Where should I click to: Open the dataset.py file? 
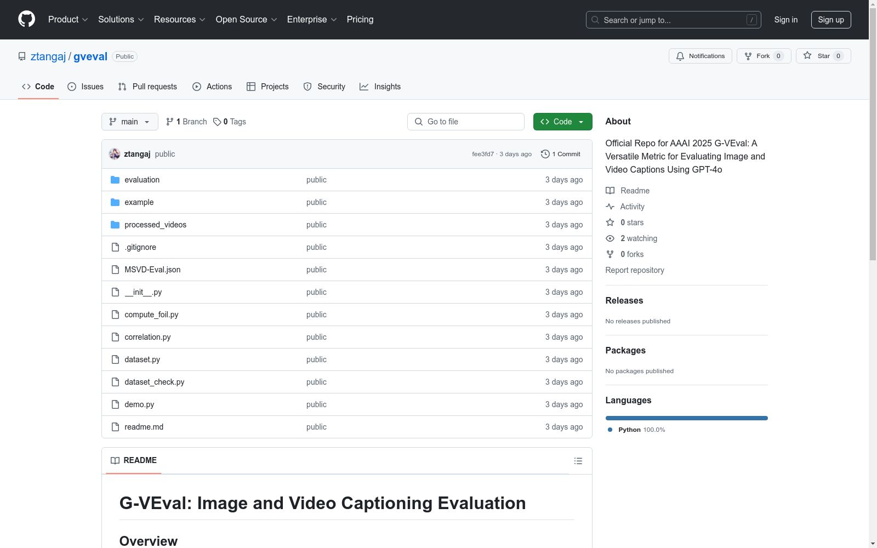coord(142,359)
